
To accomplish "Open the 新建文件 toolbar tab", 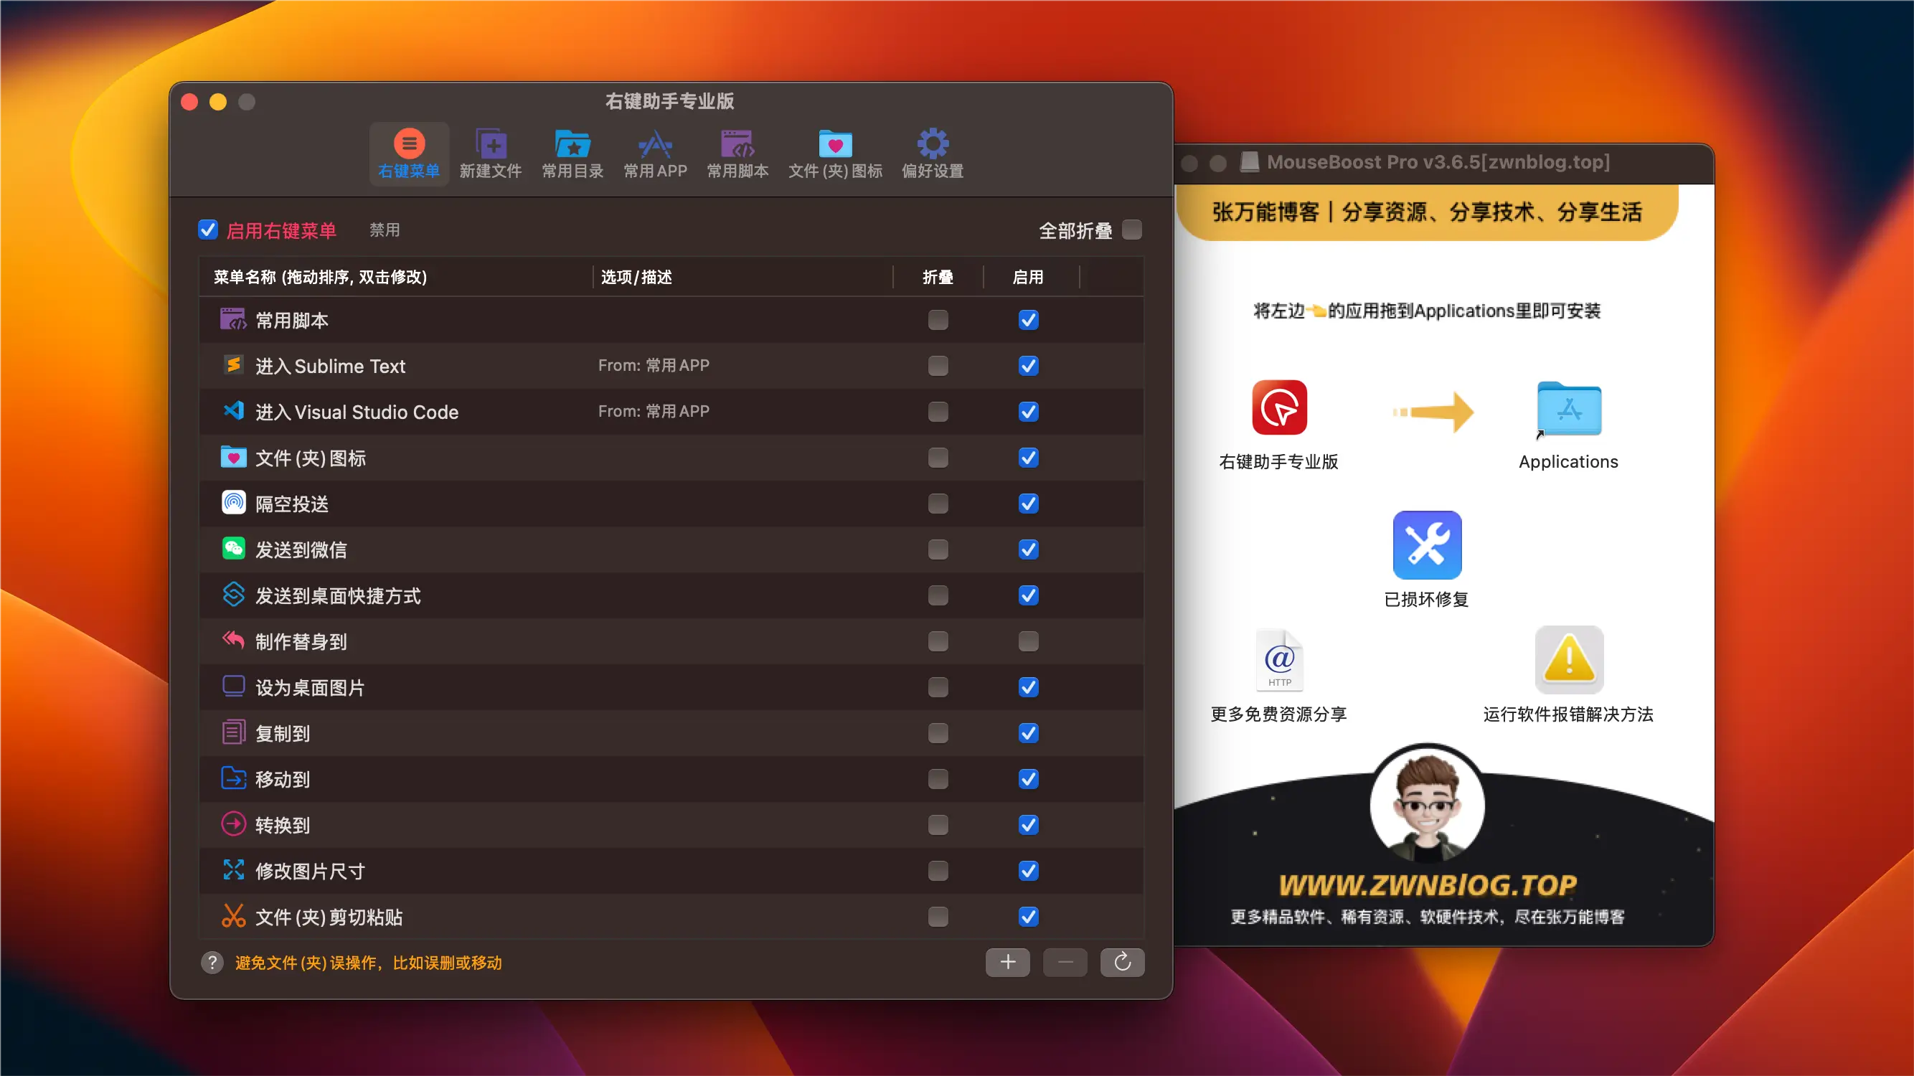I will [491, 154].
